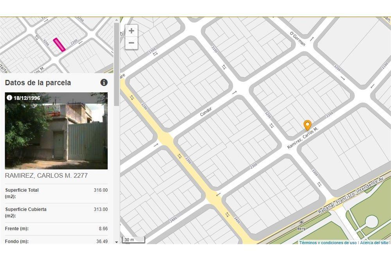The height and width of the screenshot is (261, 391).
Task: Click the date 18/12/1996 on photo
Action: (x=27, y=98)
